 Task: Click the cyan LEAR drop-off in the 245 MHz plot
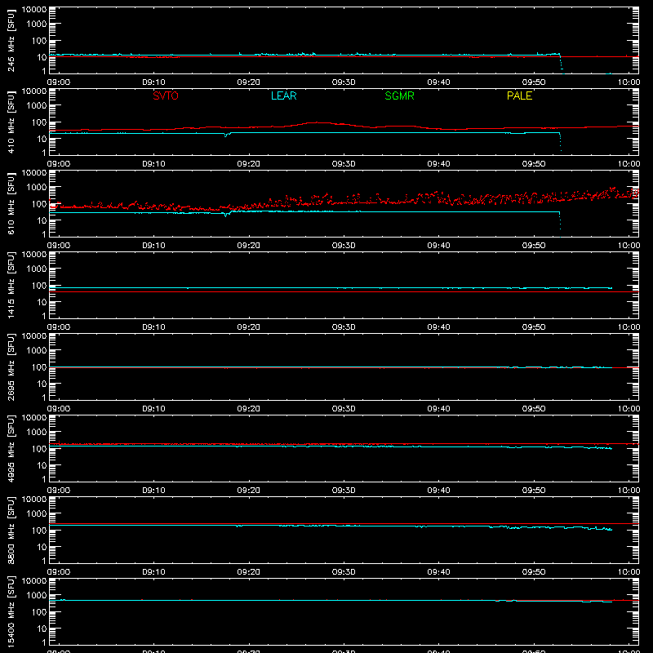click(x=561, y=64)
